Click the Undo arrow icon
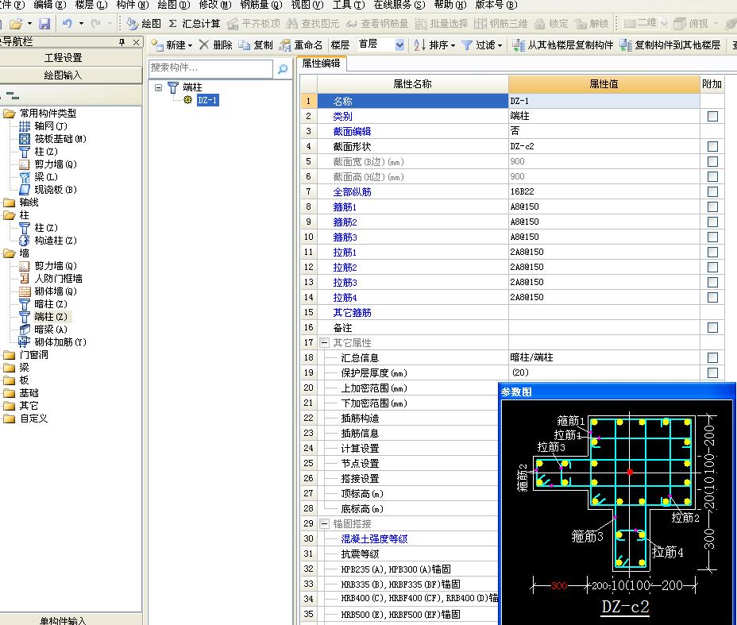Viewport: 737px width, 625px height. click(x=68, y=24)
